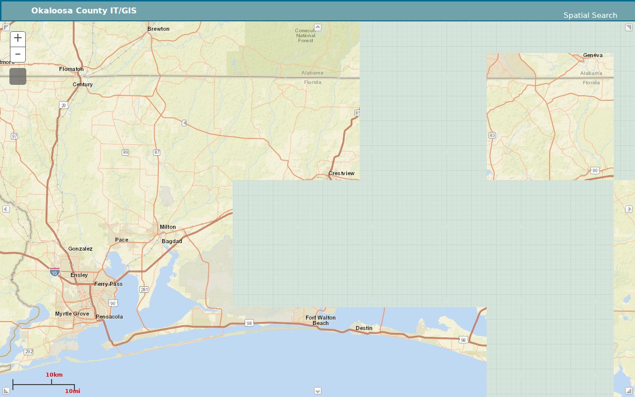Pan the map north with the up arrow

(x=317, y=27)
